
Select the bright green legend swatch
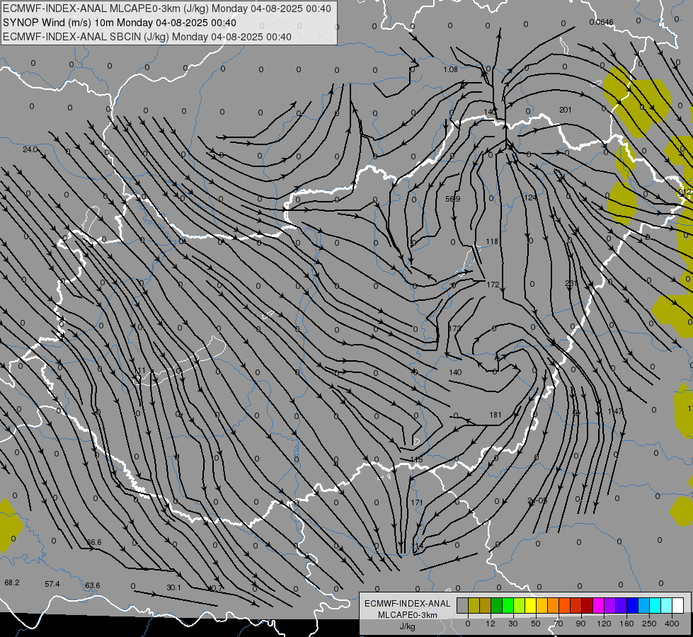click(x=508, y=605)
